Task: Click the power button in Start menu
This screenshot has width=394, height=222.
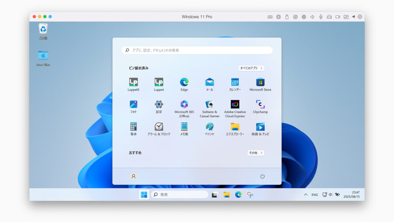Action: [262, 176]
